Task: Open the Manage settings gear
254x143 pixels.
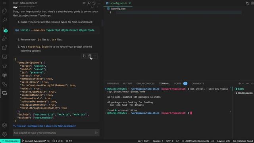Action: (x=4, y=134)
